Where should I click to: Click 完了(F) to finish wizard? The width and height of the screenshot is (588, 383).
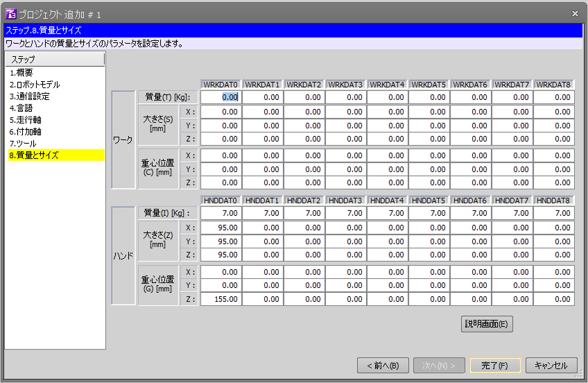pos(494,366)
